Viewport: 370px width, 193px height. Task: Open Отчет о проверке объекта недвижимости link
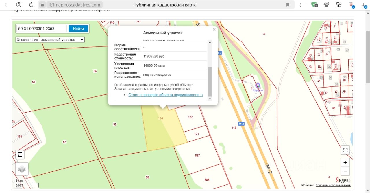click(166, 95)
